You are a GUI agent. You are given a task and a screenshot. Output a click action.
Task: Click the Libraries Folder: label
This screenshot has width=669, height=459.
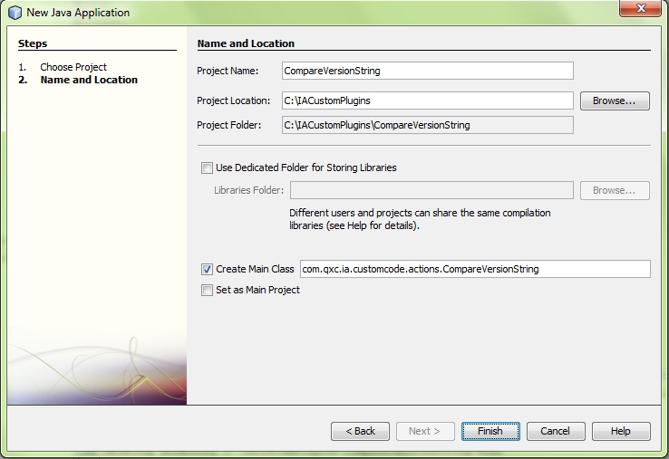248,190
